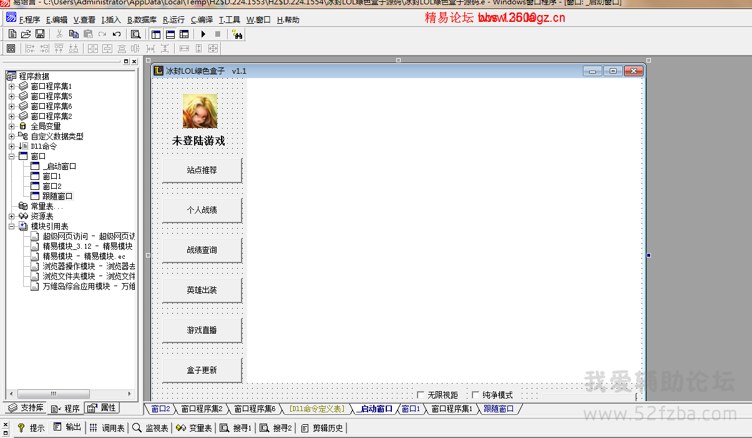The image size is (752, 438).
Task: Click the third panel layout toggle icon
Action: click(x=184, y=34)
